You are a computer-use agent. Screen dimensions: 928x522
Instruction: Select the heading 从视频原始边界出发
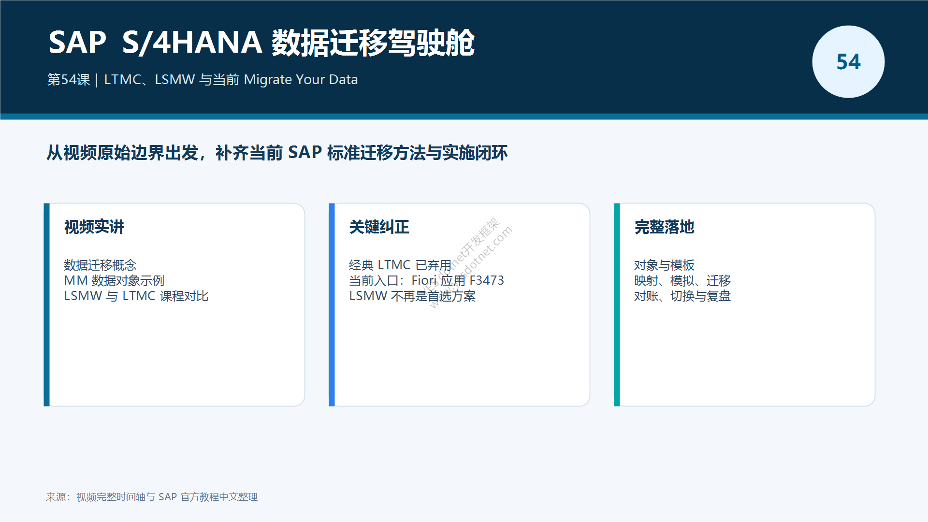277,153
